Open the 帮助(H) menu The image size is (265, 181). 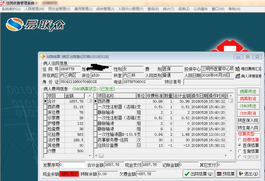click(234, 9)
